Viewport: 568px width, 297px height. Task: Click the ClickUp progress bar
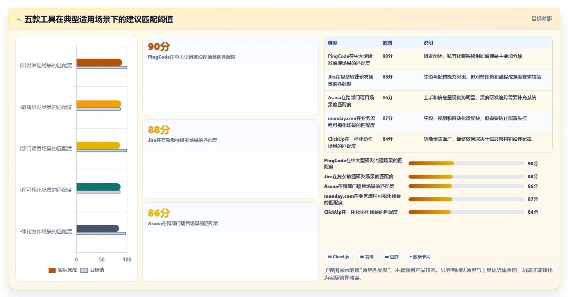466,212
